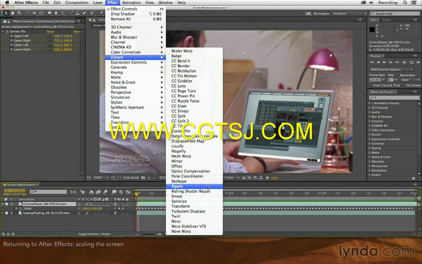Screen dimensions: 422x264
Task: Click the RAM preview play button
Action: [418, 62]
